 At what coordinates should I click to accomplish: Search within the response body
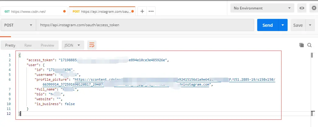pyautogui.click(x=309, y=45)
